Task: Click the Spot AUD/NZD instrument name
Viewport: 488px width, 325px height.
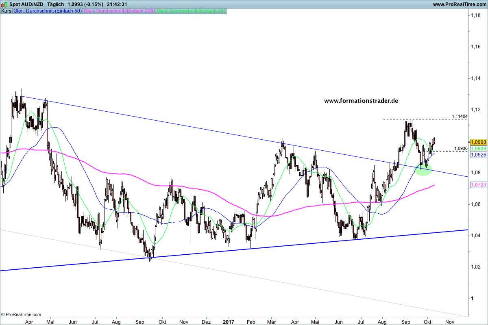Action: tap(26, 4)
